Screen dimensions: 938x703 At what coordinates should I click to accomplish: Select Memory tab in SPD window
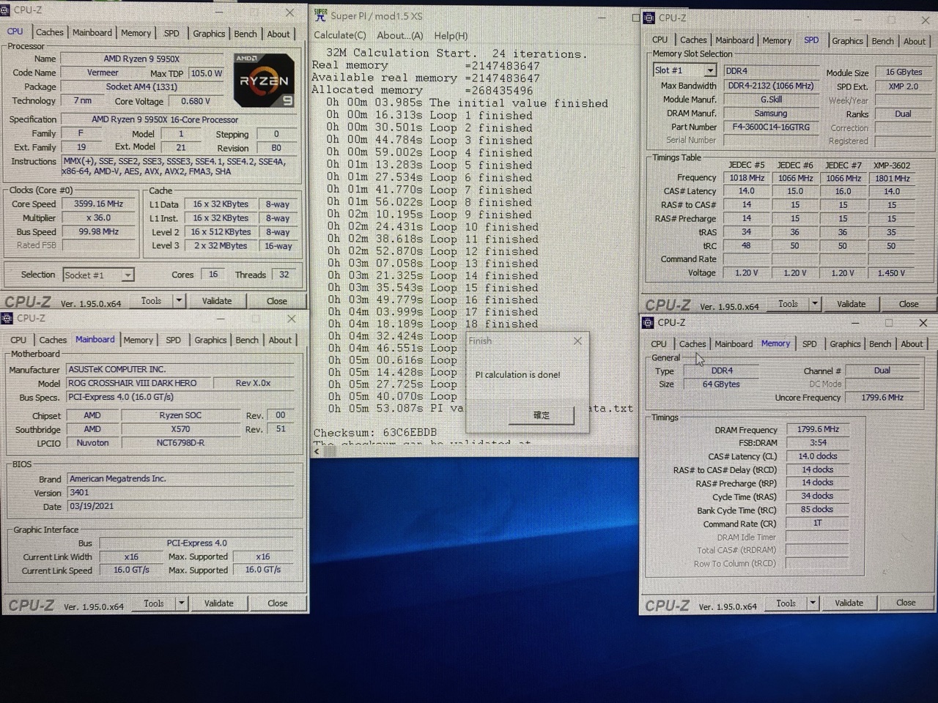tap(777, 41)
